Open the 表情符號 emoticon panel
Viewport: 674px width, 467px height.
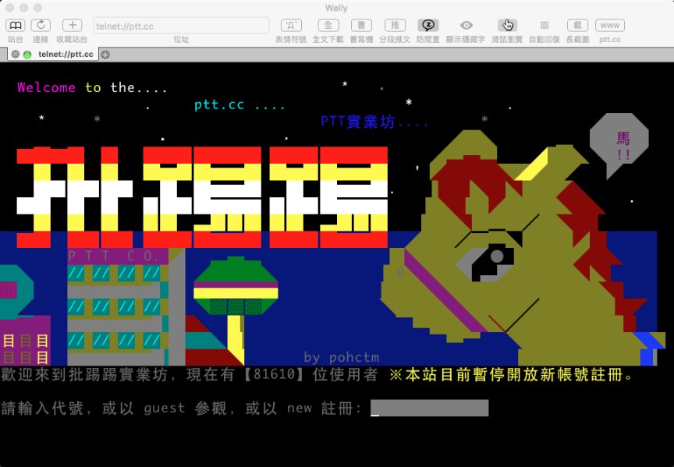coord(291,26)
